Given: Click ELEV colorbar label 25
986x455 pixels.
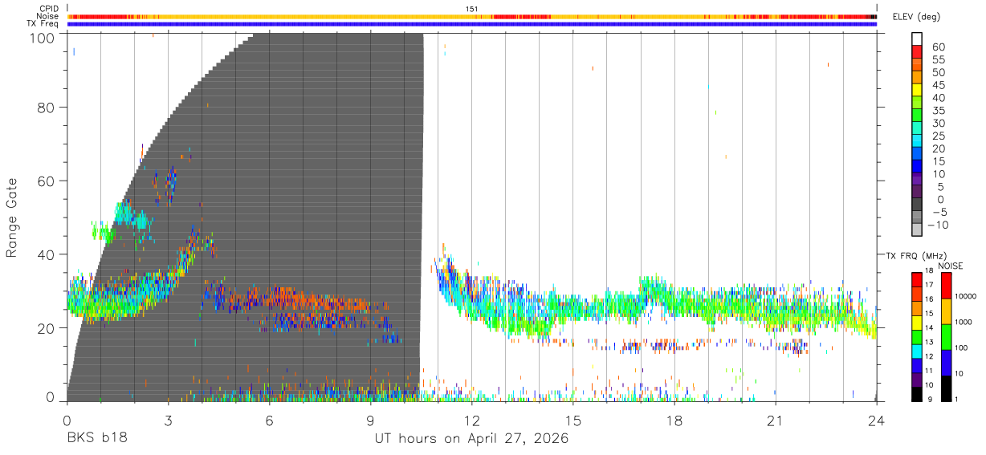Looking at the screenshot, I should click(939, 136).
